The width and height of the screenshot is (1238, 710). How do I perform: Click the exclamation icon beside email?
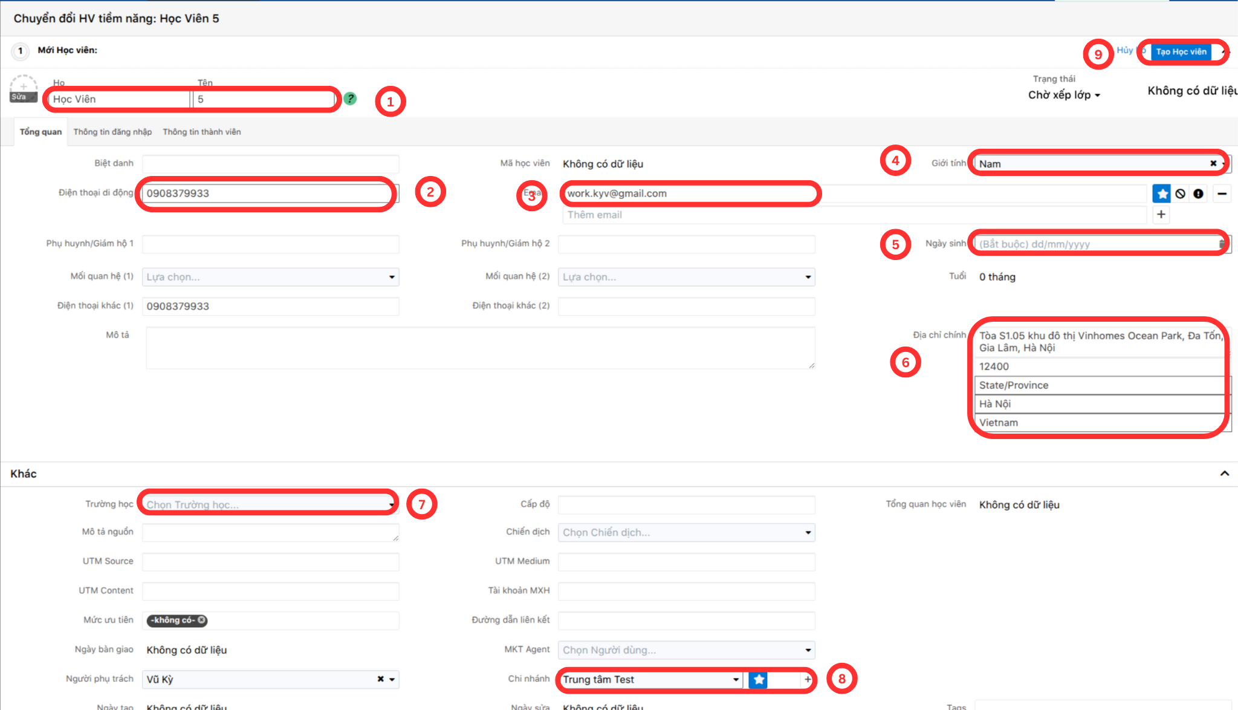pyautogui.click(x=1198, y=194)
